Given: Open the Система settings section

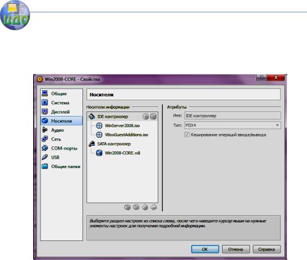Looking at the screenshot, I should pos(62,103).
